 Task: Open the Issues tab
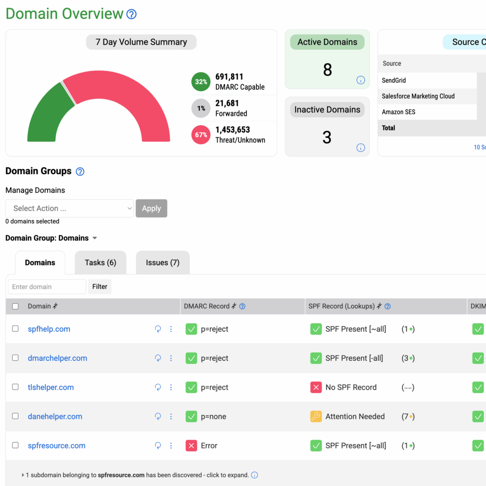[162, 262]
